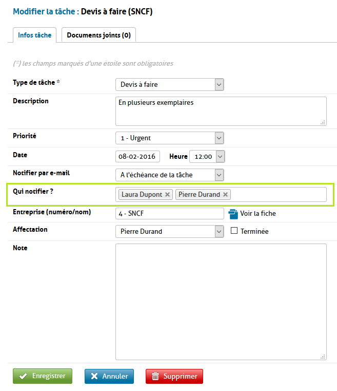The image size is (337, 391).
Task: Click the Date input field
Action: click(137, 156)
